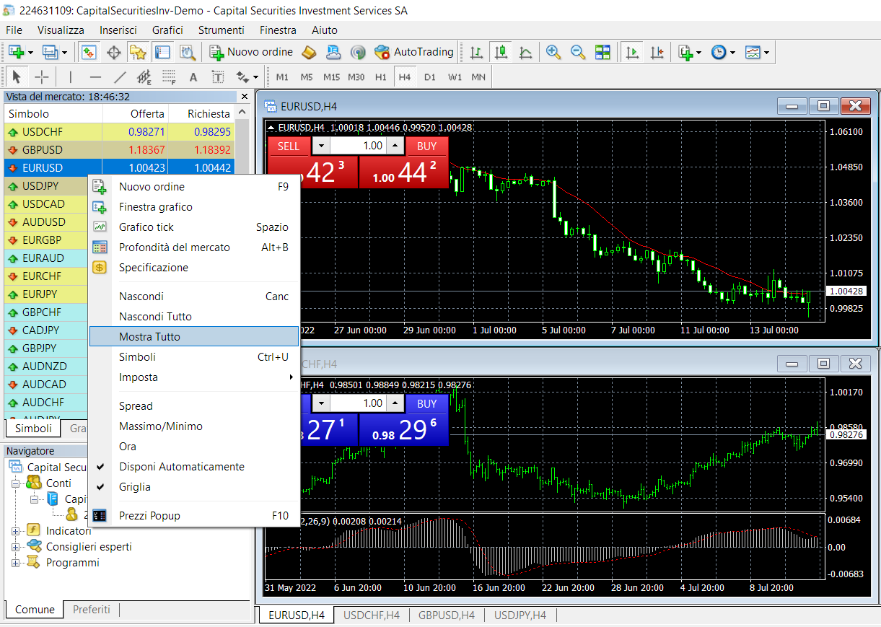Select the trendline drawing tool
This screenshot has height=627, width=881.
(x=120, y=76)
